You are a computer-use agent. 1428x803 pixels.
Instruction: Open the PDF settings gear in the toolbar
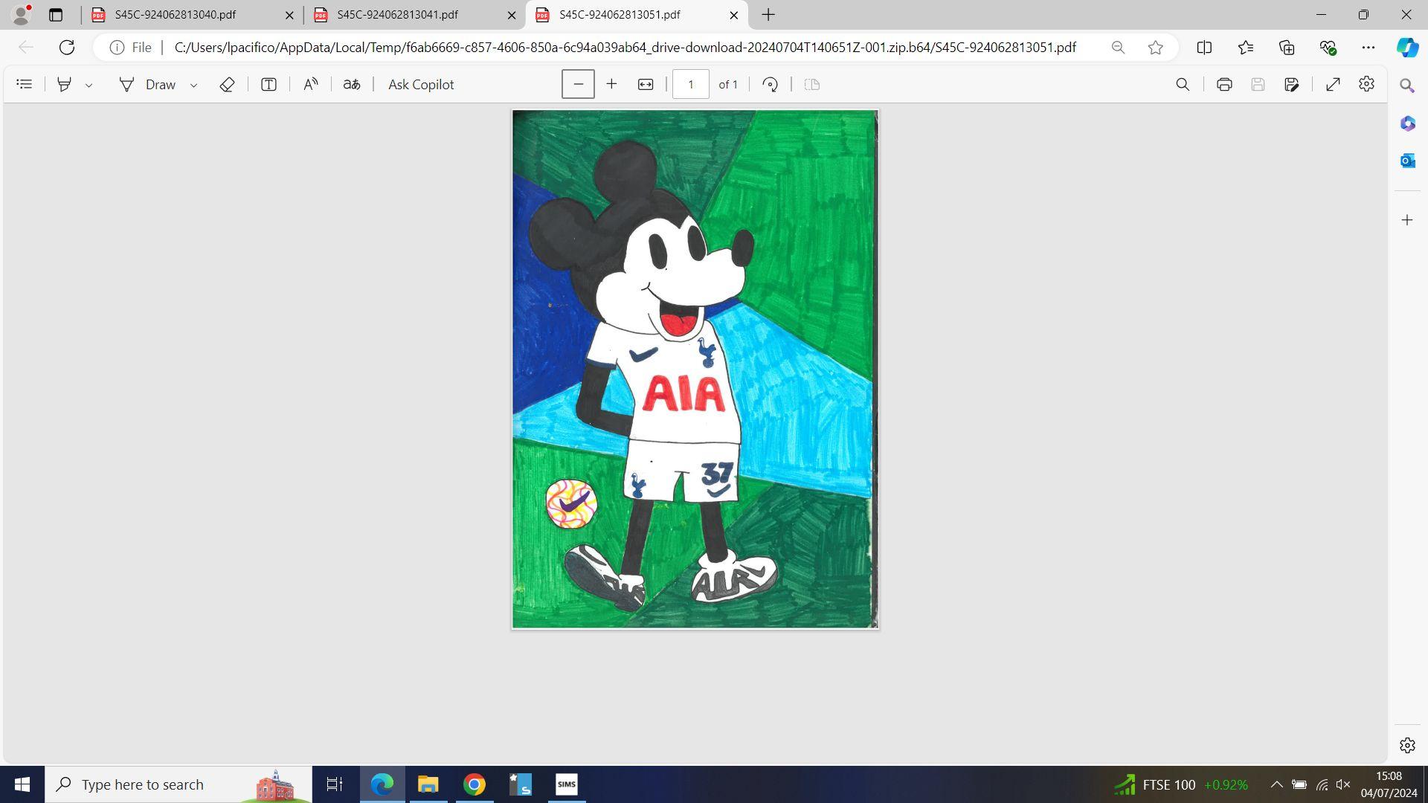1366,85
